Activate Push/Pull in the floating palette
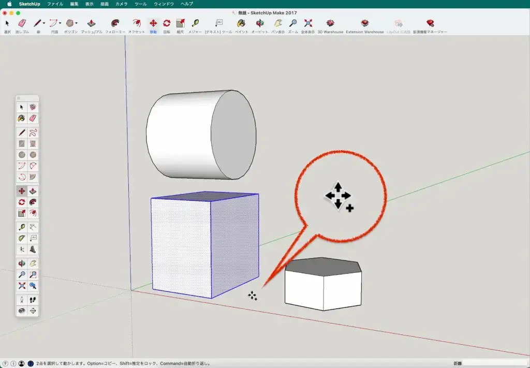 pyautogui.click(x=33, y=192)
